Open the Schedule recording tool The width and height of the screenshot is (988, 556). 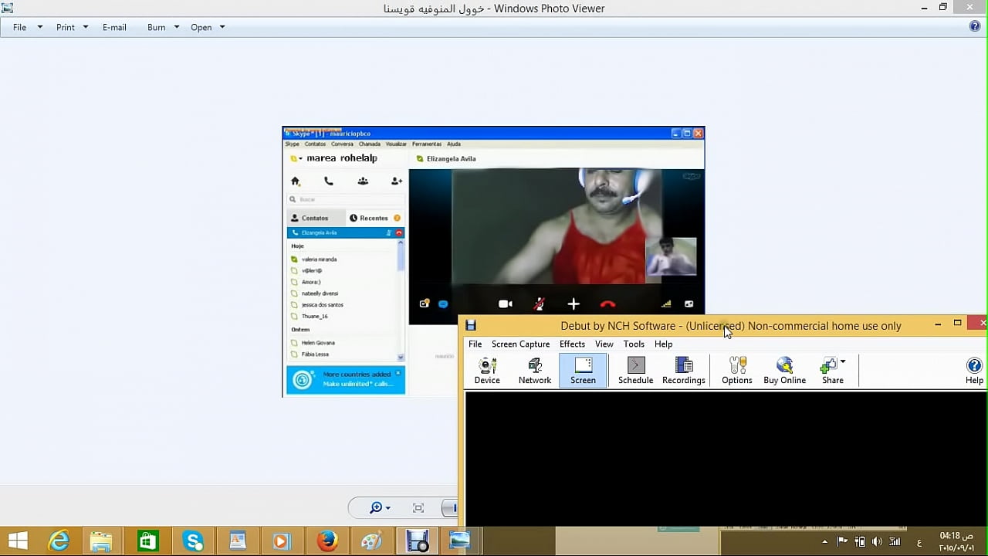coord(635,371)
